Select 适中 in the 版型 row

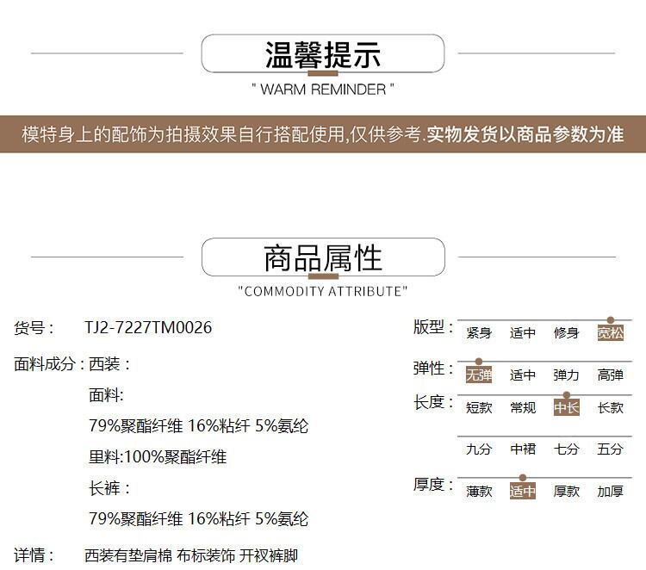tap(523, 332)
